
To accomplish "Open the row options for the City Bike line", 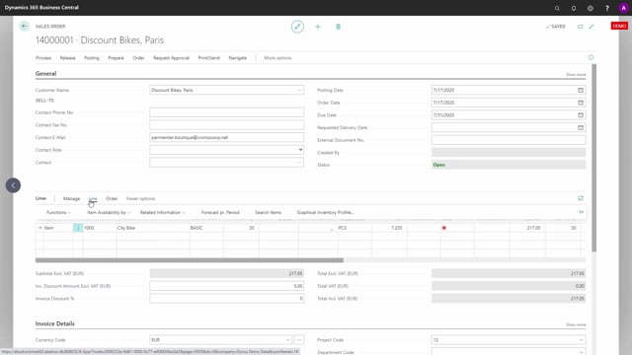I will 78,228.
